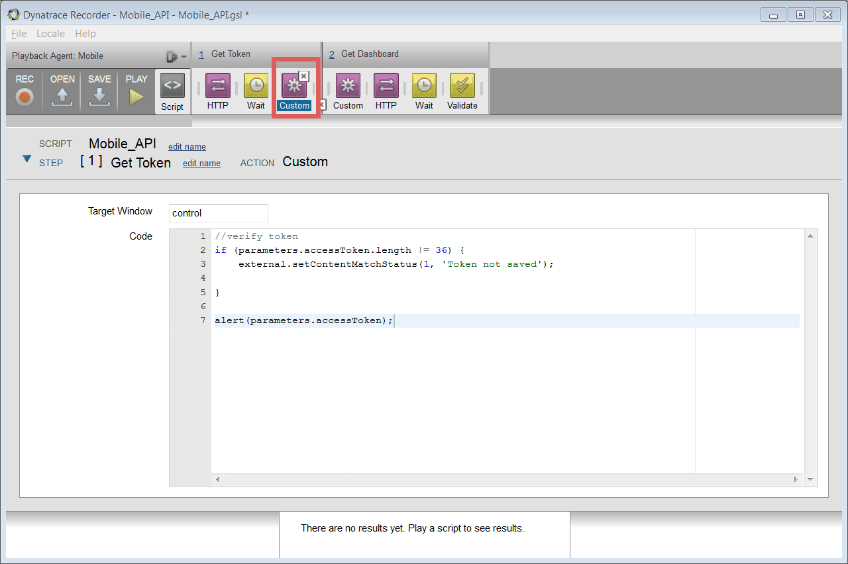Maximize the Dynatrace Recorder window
Screen dimensions: 848x564
tap(800, 14)
